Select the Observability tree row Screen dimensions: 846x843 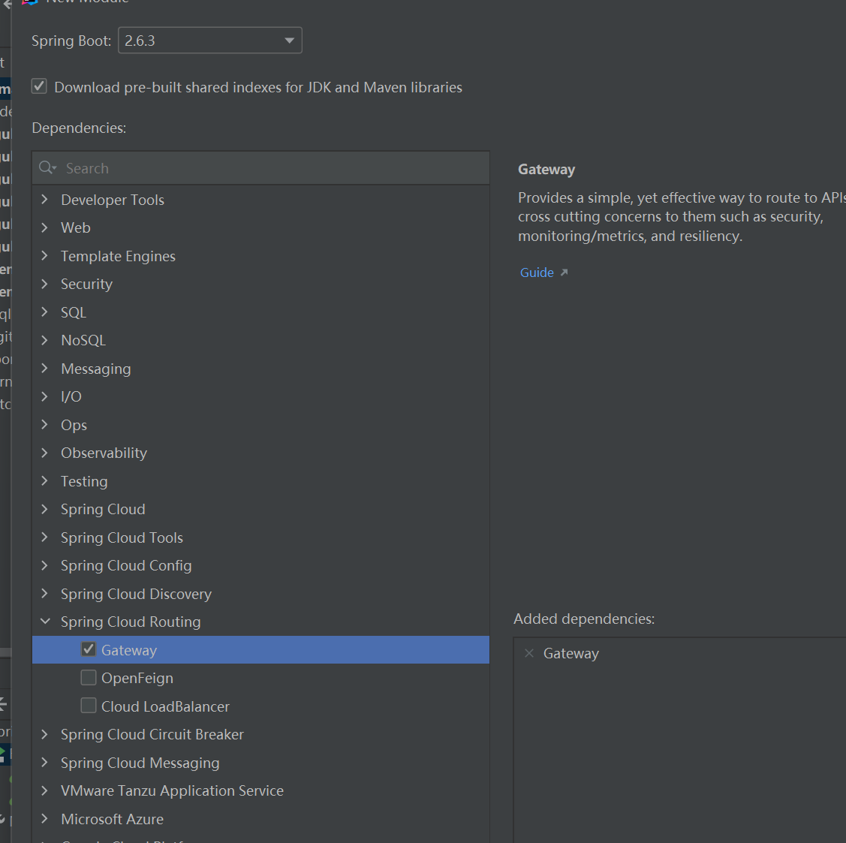(260, 453)
